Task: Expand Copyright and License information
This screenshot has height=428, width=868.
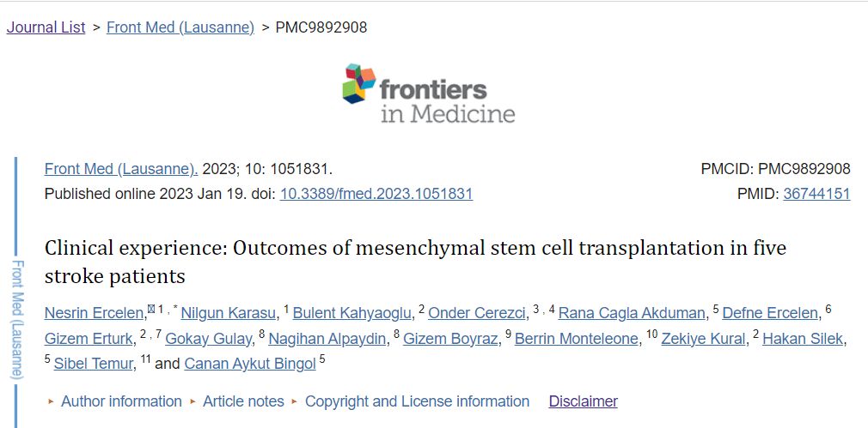Action: tap(417, 401)
